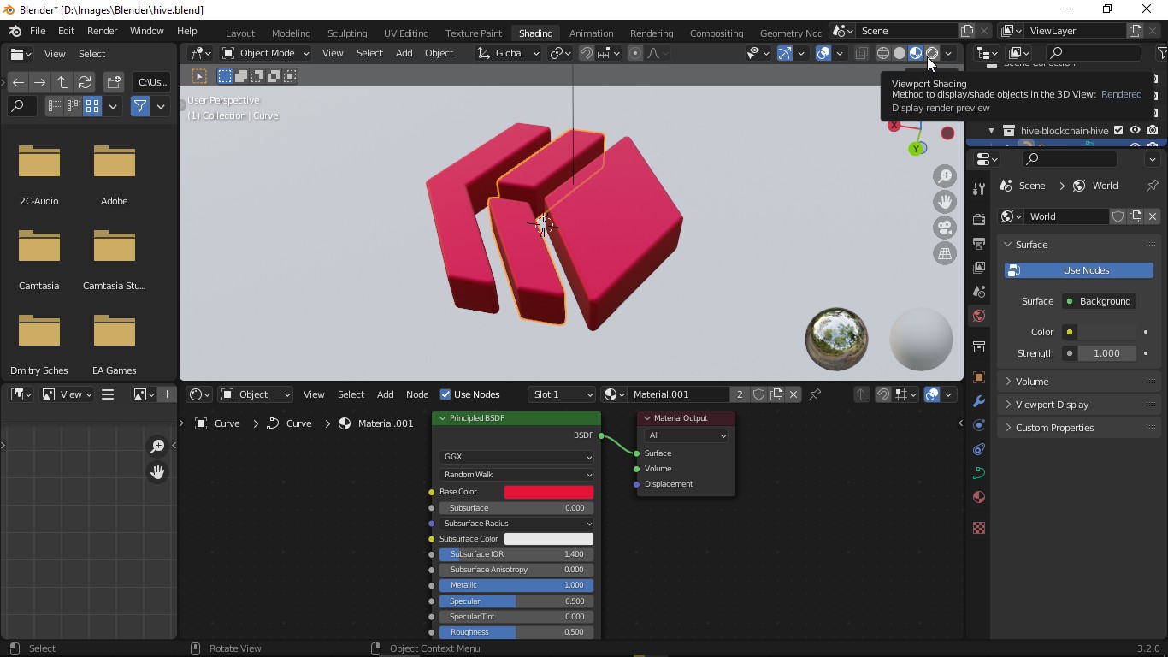Screen dimensions: 1168x657
Task: Select solid viewport shading
Action: (900, 53)
